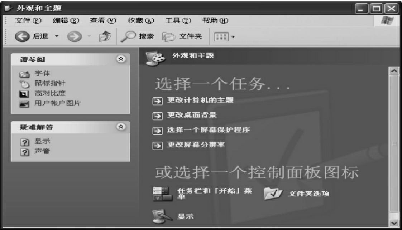Open the Display (显示) control panel icon

[162, 216]
